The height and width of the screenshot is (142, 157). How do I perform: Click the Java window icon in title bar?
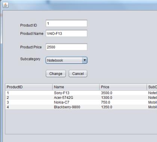pos(6,5)
